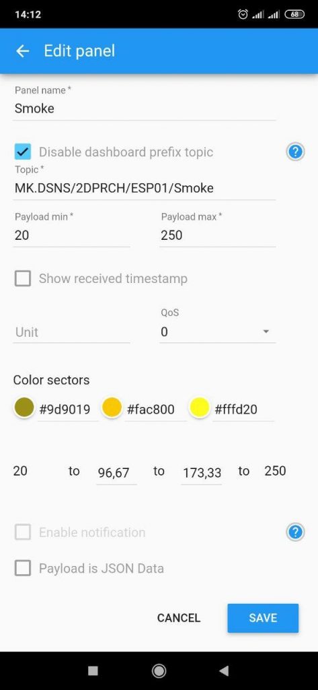318x690 pixels.
Task: Open help icon beside Enable notification
Action: [x=295, y=532]
